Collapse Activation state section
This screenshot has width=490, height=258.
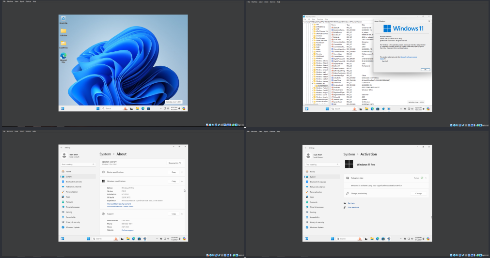coord(426,178)
